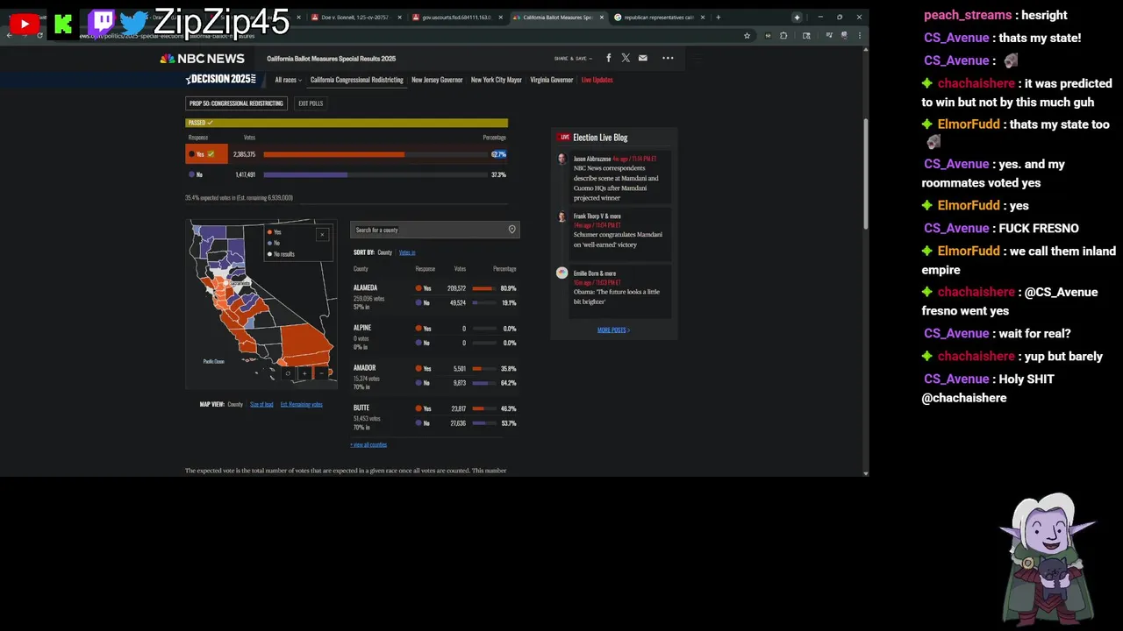Open Virginia Governor results

(x=552, y=80)
